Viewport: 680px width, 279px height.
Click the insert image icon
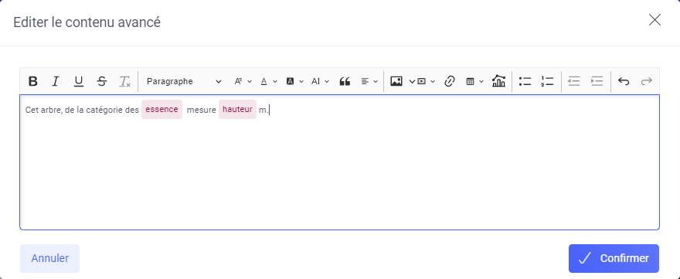(x=396, y=81)
